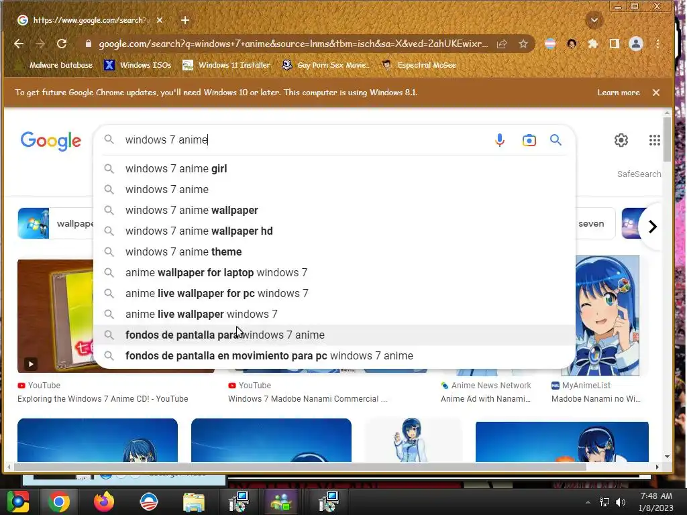This screenshot has height=515, width=687.
Task: Click the 'wallpaper' filter chip
Action: pyautogui.click(x=56, y=223)
